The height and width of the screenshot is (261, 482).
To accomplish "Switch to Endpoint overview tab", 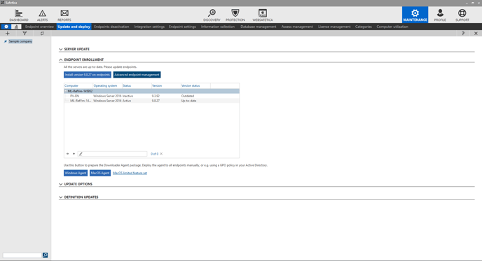I will click(x=39, y=27).
